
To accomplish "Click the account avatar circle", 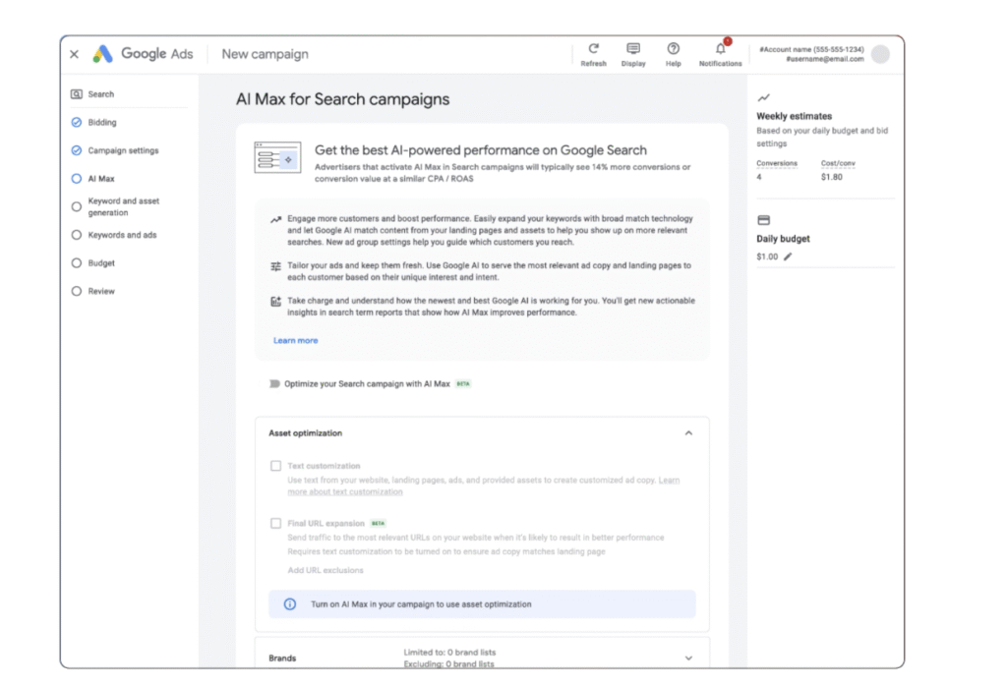I will (x=880, y=55).
